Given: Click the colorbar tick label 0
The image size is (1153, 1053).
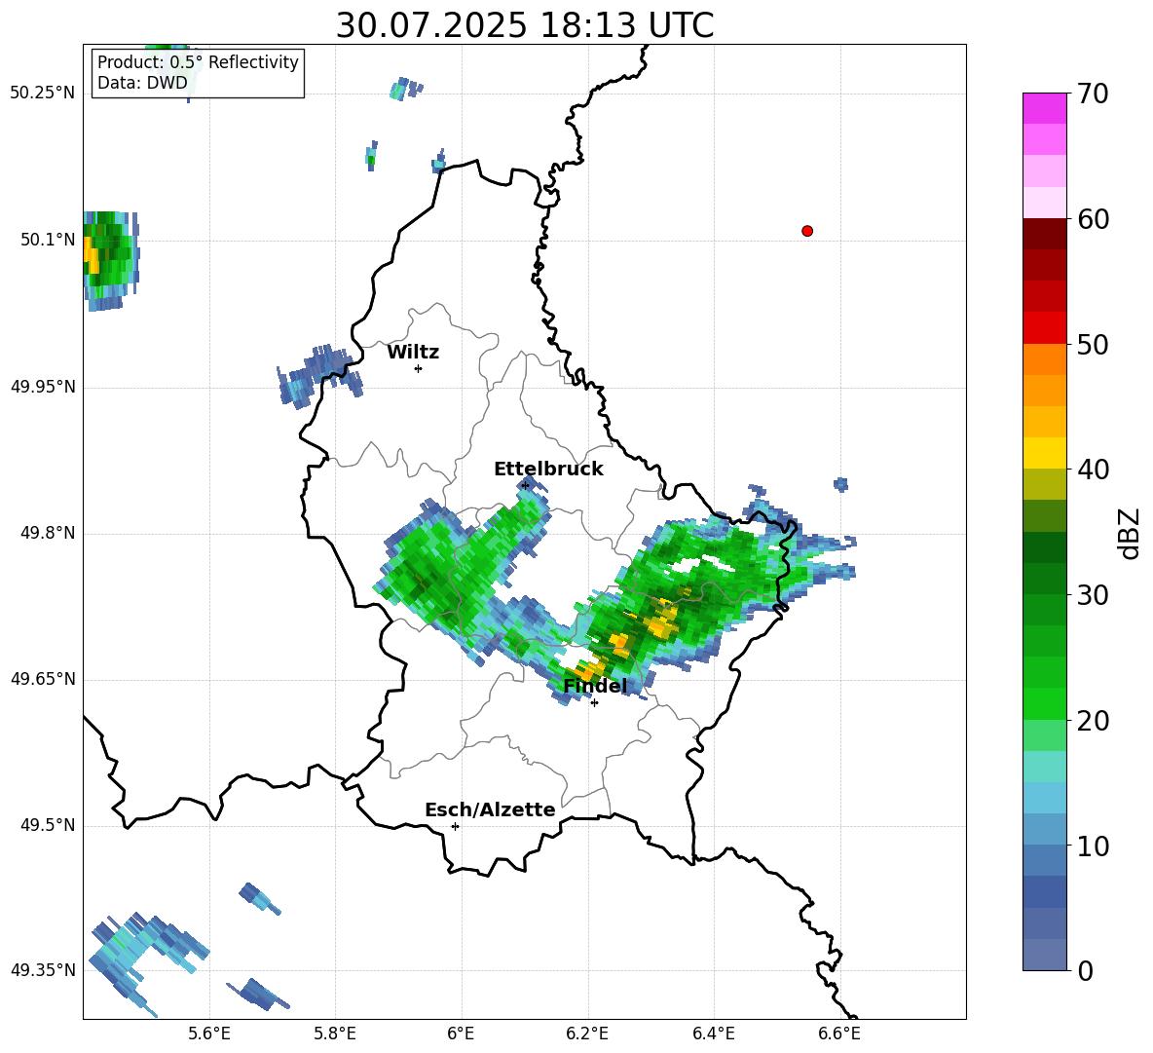Looking at the screenshot, I should pos(1085,970).
